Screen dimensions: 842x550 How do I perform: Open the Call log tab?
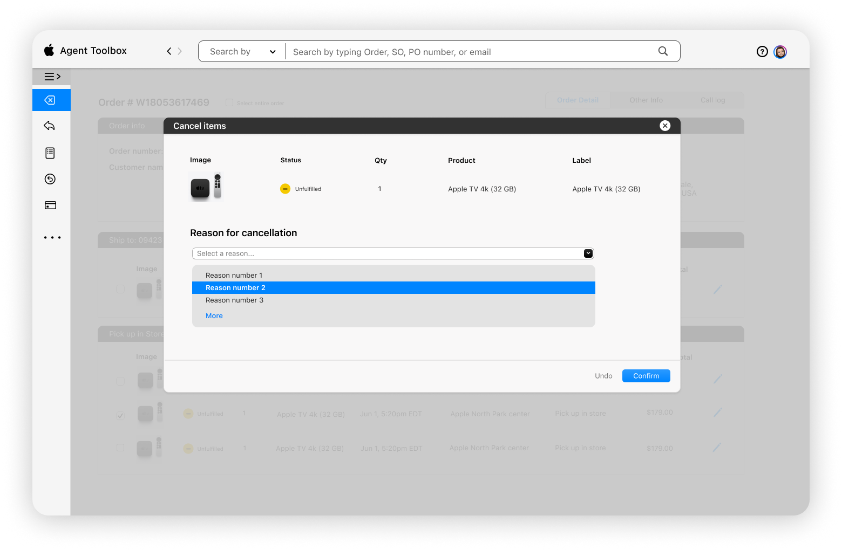pos(712,100)
